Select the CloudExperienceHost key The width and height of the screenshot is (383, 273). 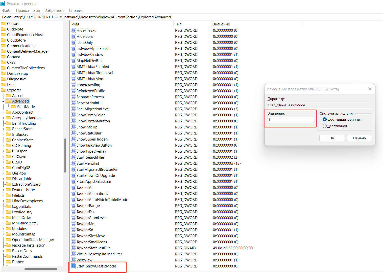[25, 35]
